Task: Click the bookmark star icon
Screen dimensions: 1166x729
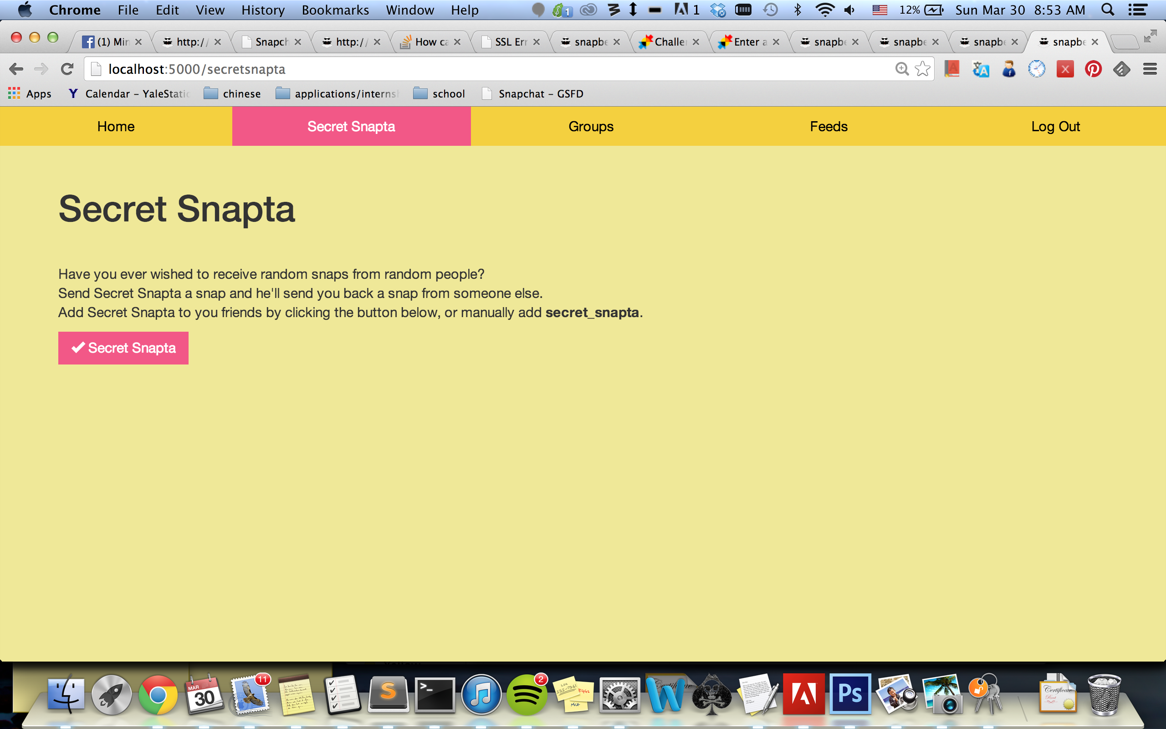Action: pos(922,69)
